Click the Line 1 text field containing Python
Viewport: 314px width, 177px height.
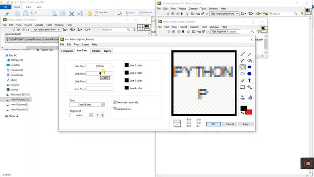[x=100, y=66]
